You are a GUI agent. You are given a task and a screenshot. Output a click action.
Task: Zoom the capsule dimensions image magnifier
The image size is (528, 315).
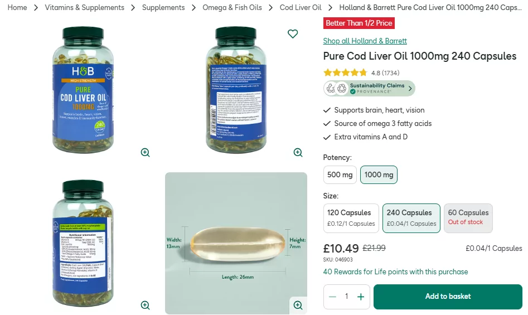(298, 305)
